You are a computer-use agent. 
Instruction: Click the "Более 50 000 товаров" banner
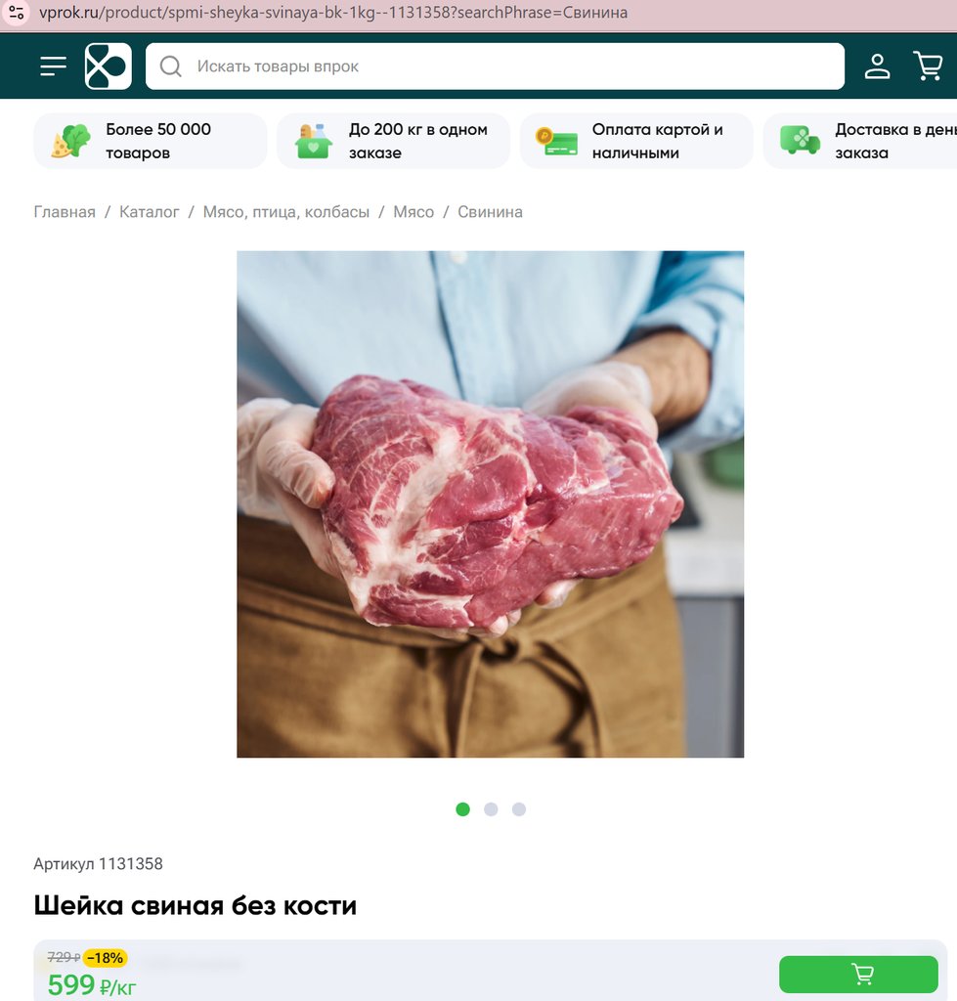coord(150,141)
